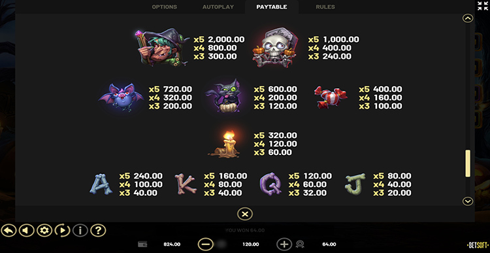This screenshot has width=490, height=253.
Task: Open the OPTIONS tab
Action: coord(165,7)
